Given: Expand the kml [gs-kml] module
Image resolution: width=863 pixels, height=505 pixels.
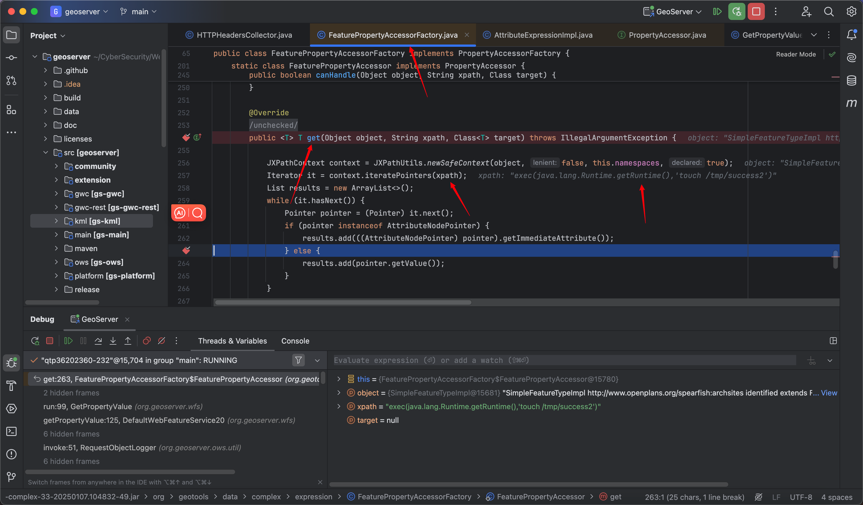Looking at the screenshot, I should (56, 221).
